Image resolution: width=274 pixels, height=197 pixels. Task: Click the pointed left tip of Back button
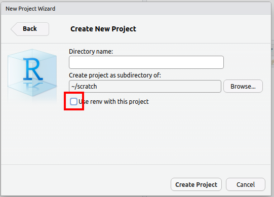click(13, 29)
